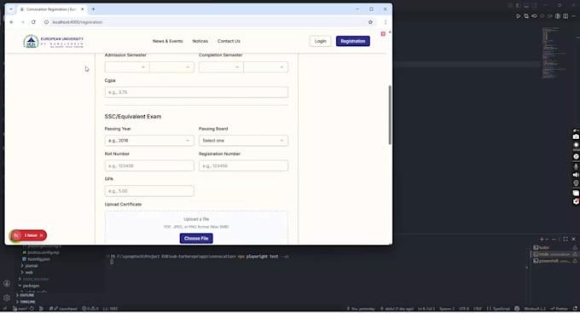Toggle the VS Code bottom panel layout icon
The image size is (580, 313).
coord(526,6)
